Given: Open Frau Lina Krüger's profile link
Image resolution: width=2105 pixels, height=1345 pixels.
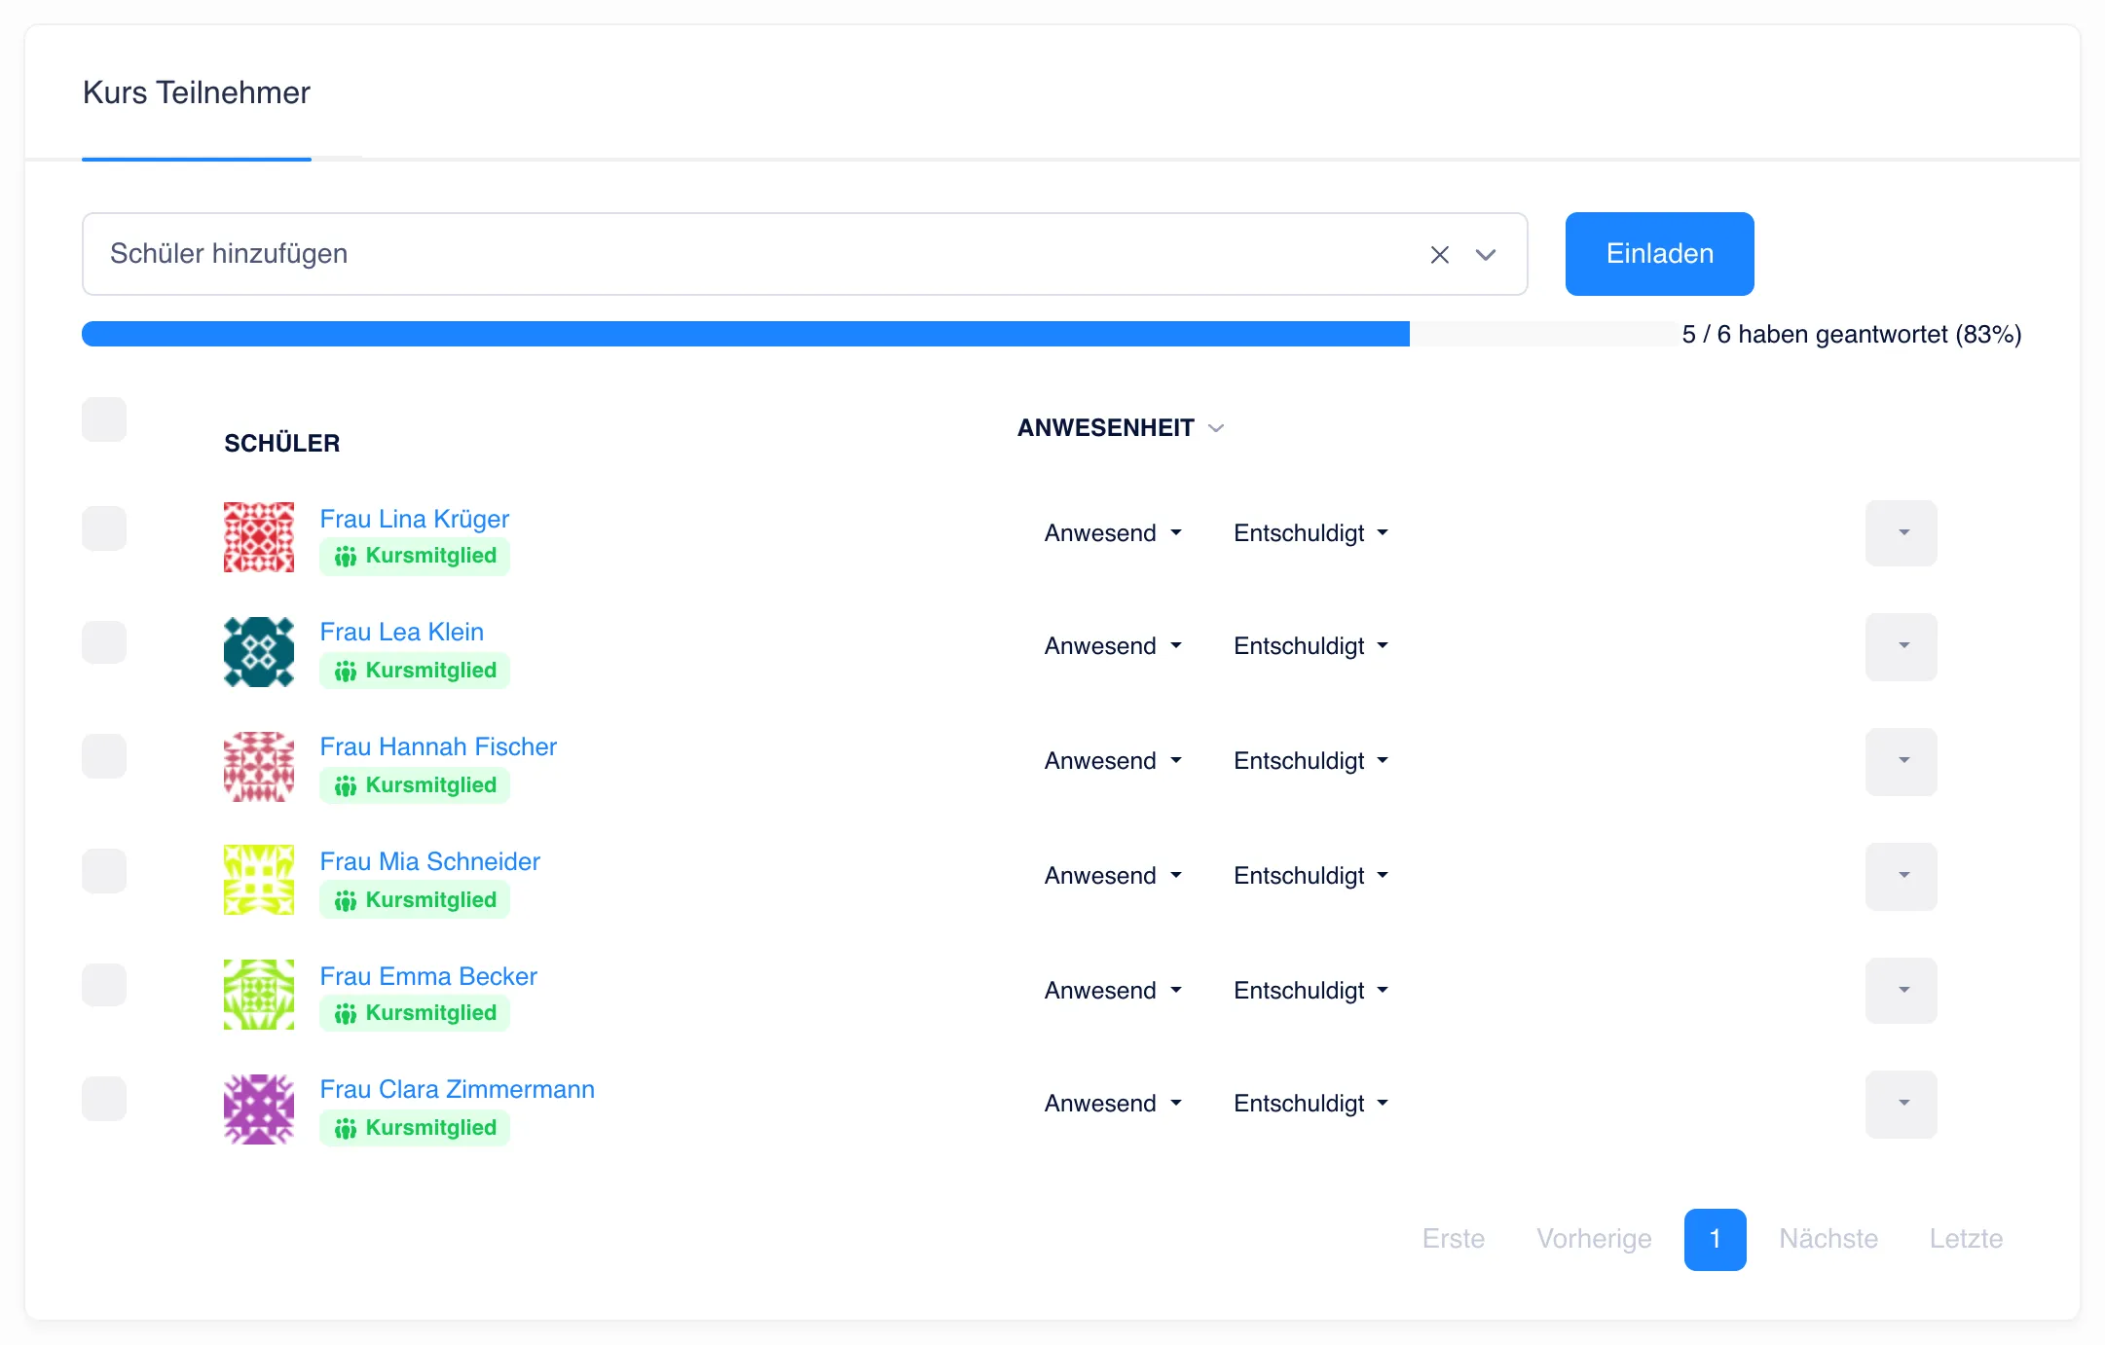Looking at the screenshot, I should [x=415, y=519].
